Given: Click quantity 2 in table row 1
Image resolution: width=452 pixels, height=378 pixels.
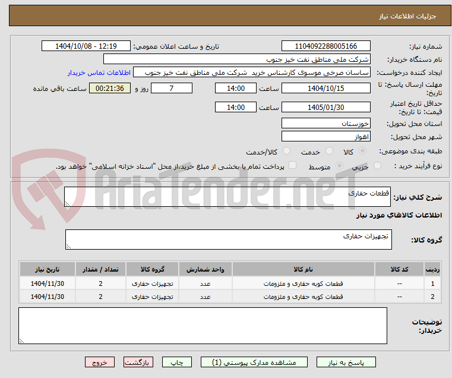Looking at the screenshot, I should point(100,283).
